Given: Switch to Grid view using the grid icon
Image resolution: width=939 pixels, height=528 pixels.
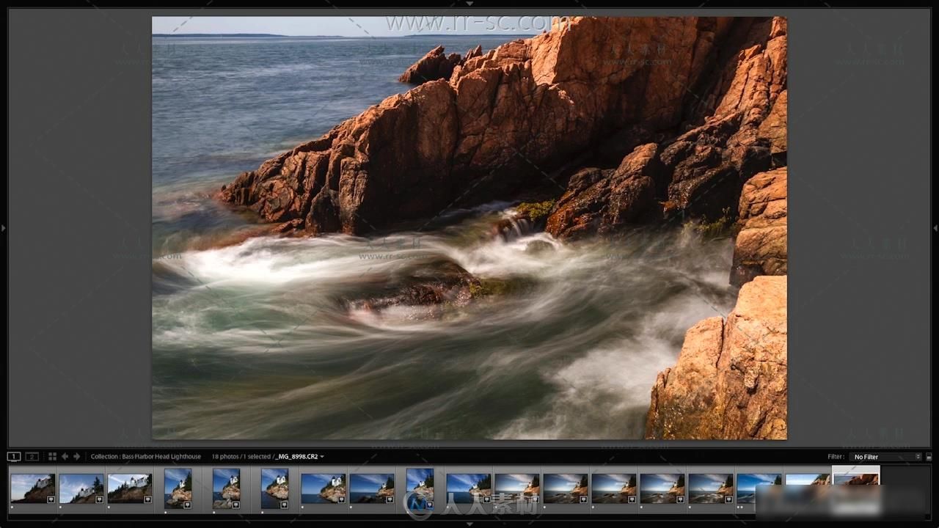Looking at the screenshot, I should point(52,456).
